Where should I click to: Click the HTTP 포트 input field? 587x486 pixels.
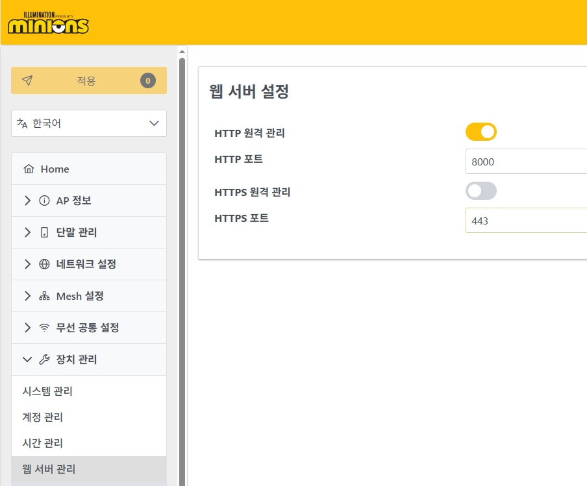click(526, 162)
